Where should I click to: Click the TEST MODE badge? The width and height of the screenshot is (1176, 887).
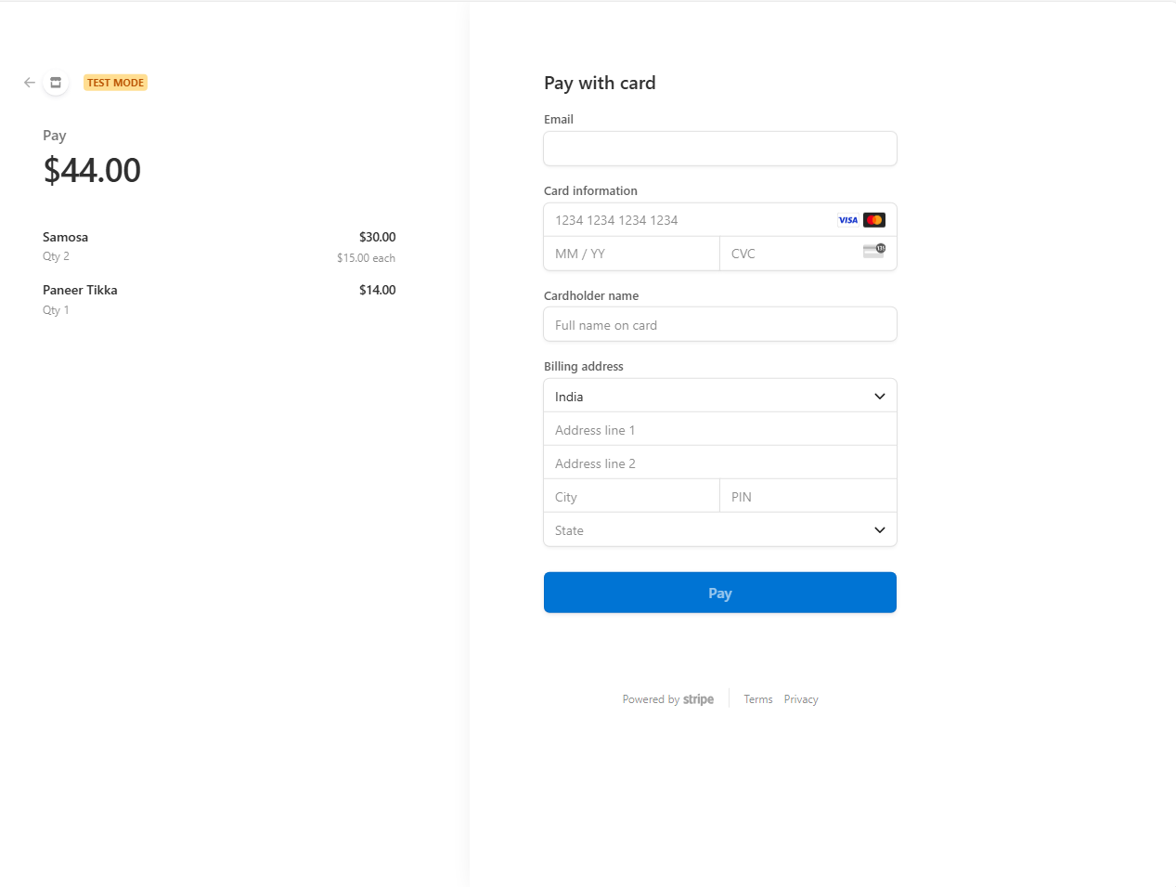point(116,83)
